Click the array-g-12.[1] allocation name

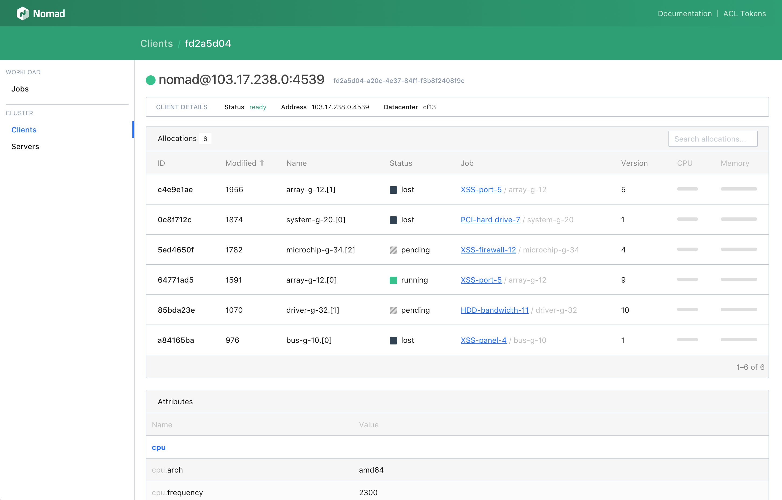[x=311, y=190]
